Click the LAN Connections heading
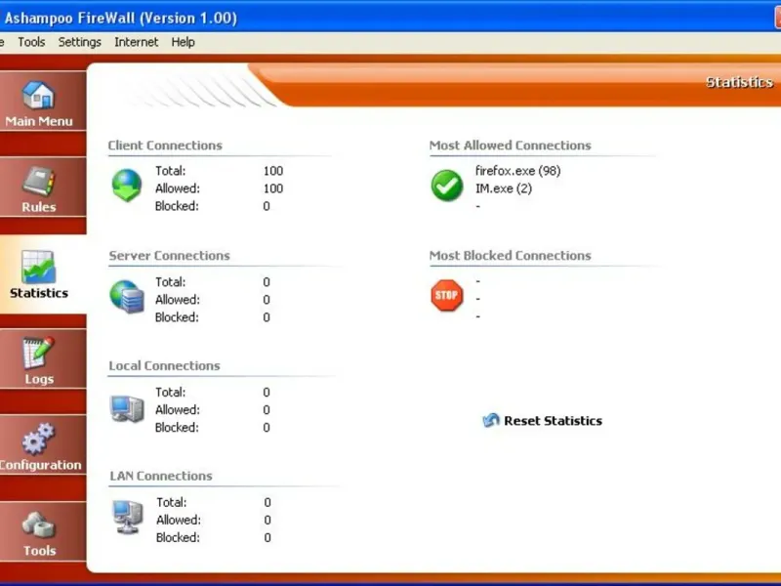 click(x=161, y=476)
